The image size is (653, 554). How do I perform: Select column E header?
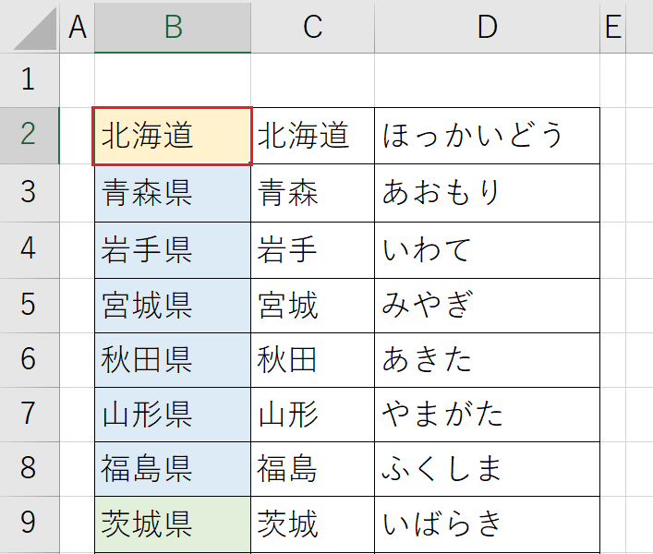613,27
